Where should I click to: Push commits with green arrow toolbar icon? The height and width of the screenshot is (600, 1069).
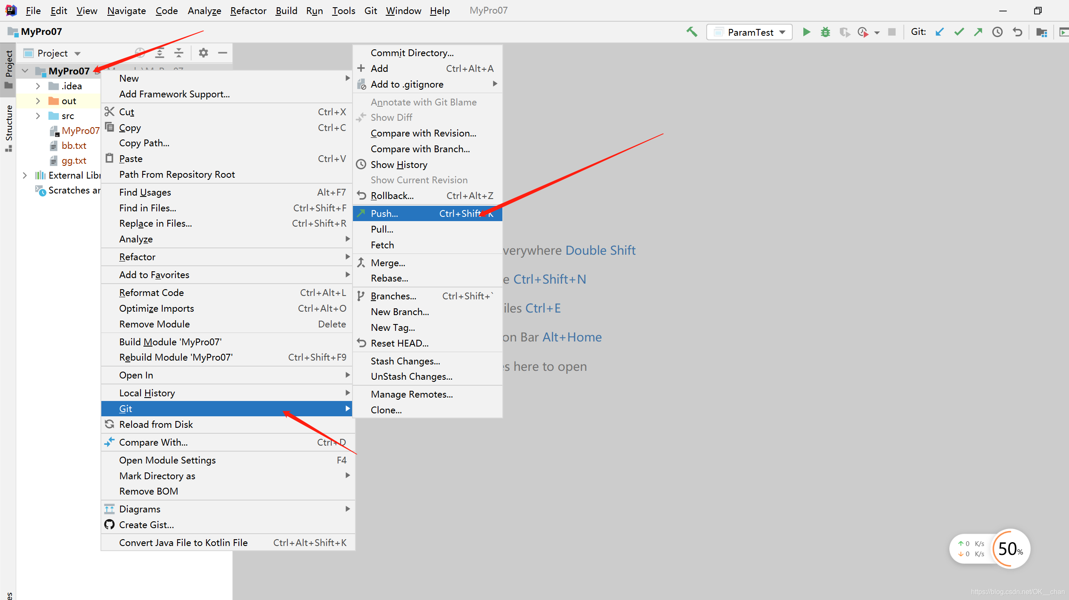(978, 32)
